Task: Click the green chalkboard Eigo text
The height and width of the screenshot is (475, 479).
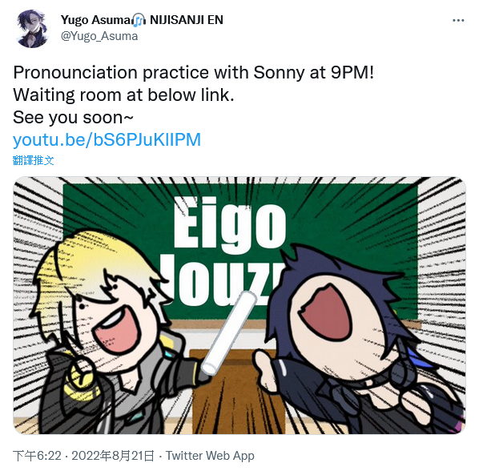Action: point(230,223)
